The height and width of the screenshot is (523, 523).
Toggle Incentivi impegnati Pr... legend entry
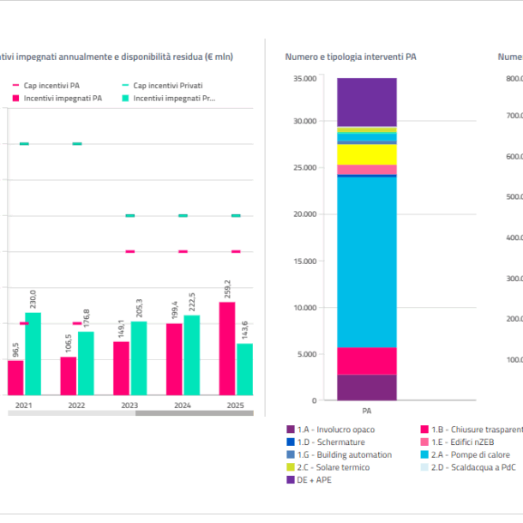coord(168,98)
